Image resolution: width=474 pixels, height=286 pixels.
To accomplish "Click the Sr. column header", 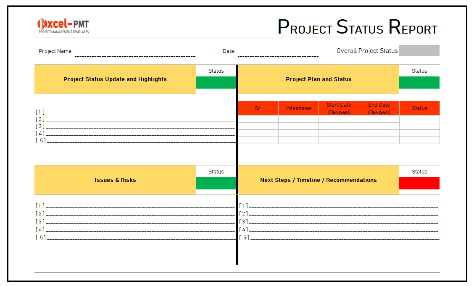I will point(258,108).
